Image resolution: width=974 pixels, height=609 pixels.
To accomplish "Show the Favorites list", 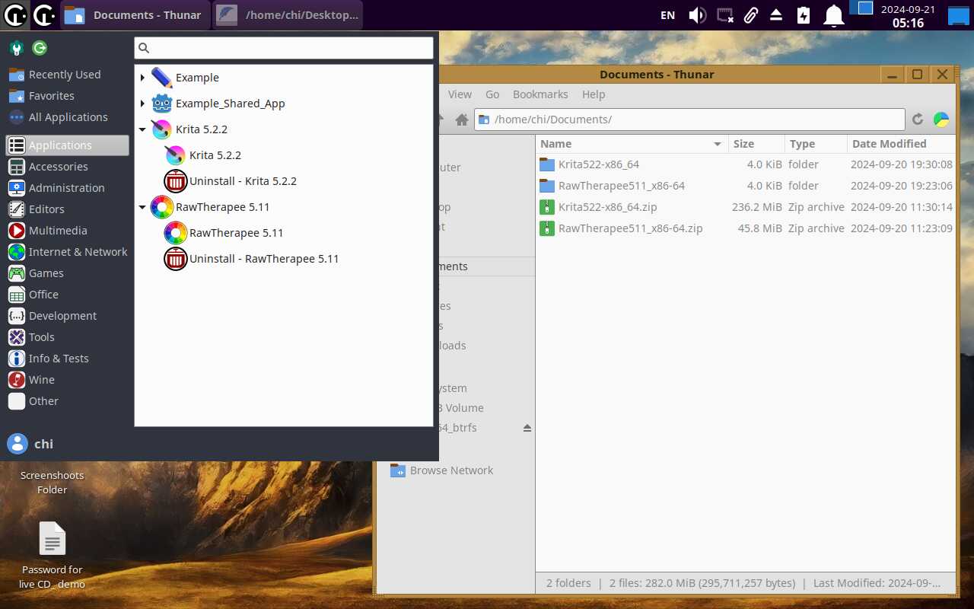I will pyautogui.click(x=67, y=96).
